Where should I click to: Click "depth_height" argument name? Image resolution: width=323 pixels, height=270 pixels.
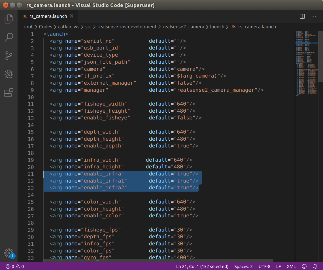tap(102, 139)
